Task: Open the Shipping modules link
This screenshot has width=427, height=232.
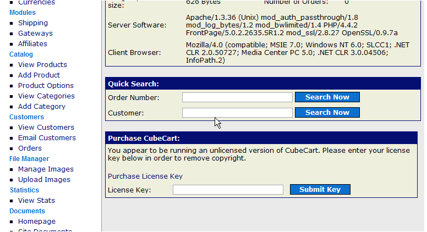Action: click(x=33, y=23)
